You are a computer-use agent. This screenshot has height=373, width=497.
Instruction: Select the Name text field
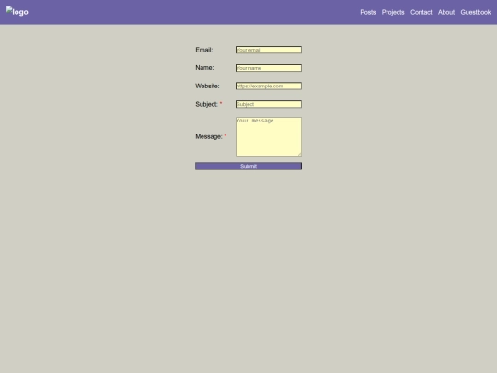(x=269, y=68)
